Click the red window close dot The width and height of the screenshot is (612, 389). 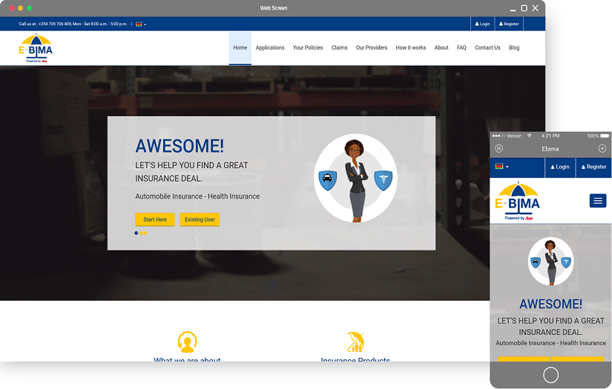coord(11,8)
